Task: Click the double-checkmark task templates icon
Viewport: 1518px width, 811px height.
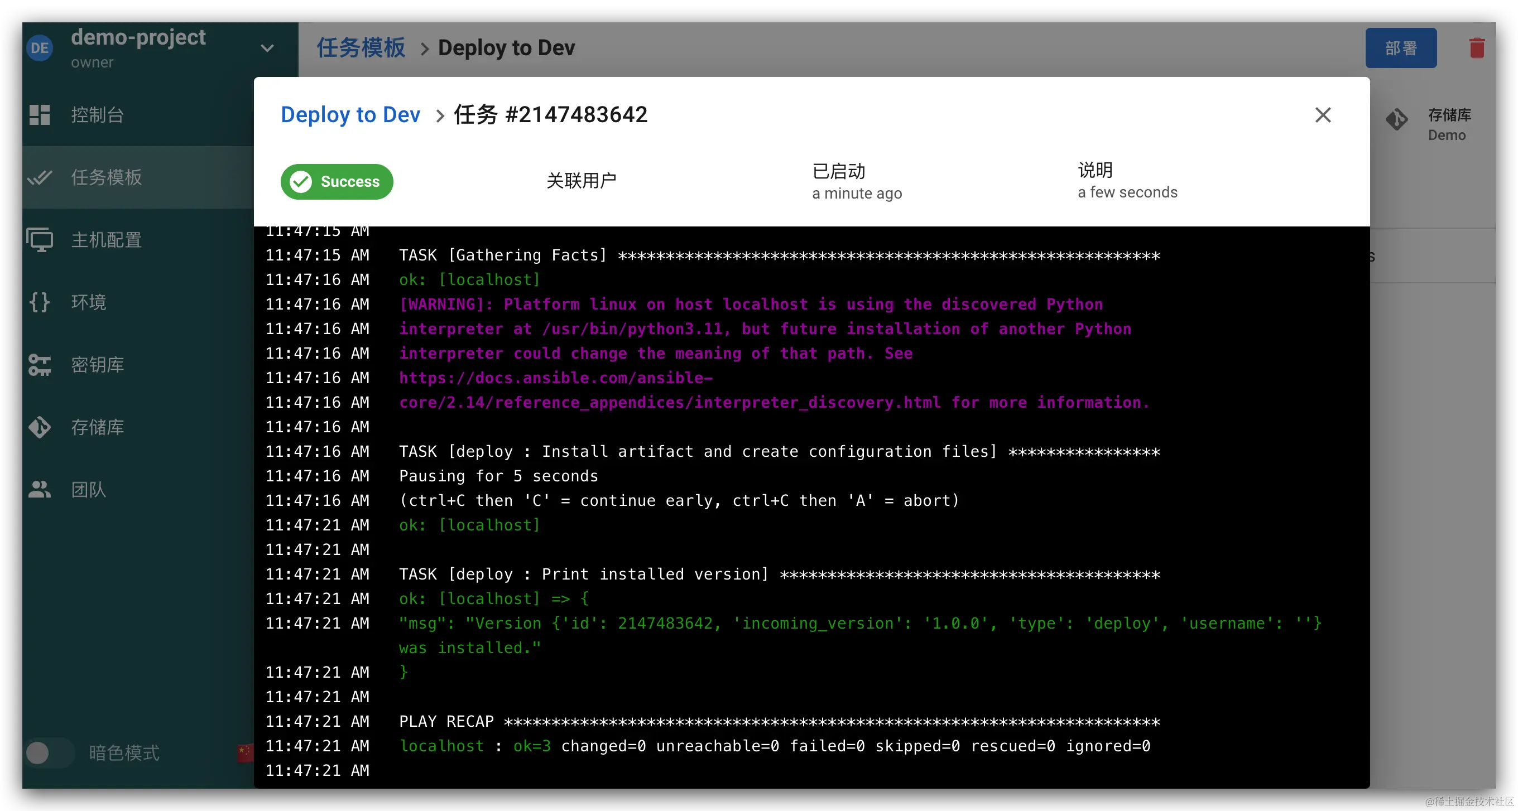Action: tap(40, 177)
